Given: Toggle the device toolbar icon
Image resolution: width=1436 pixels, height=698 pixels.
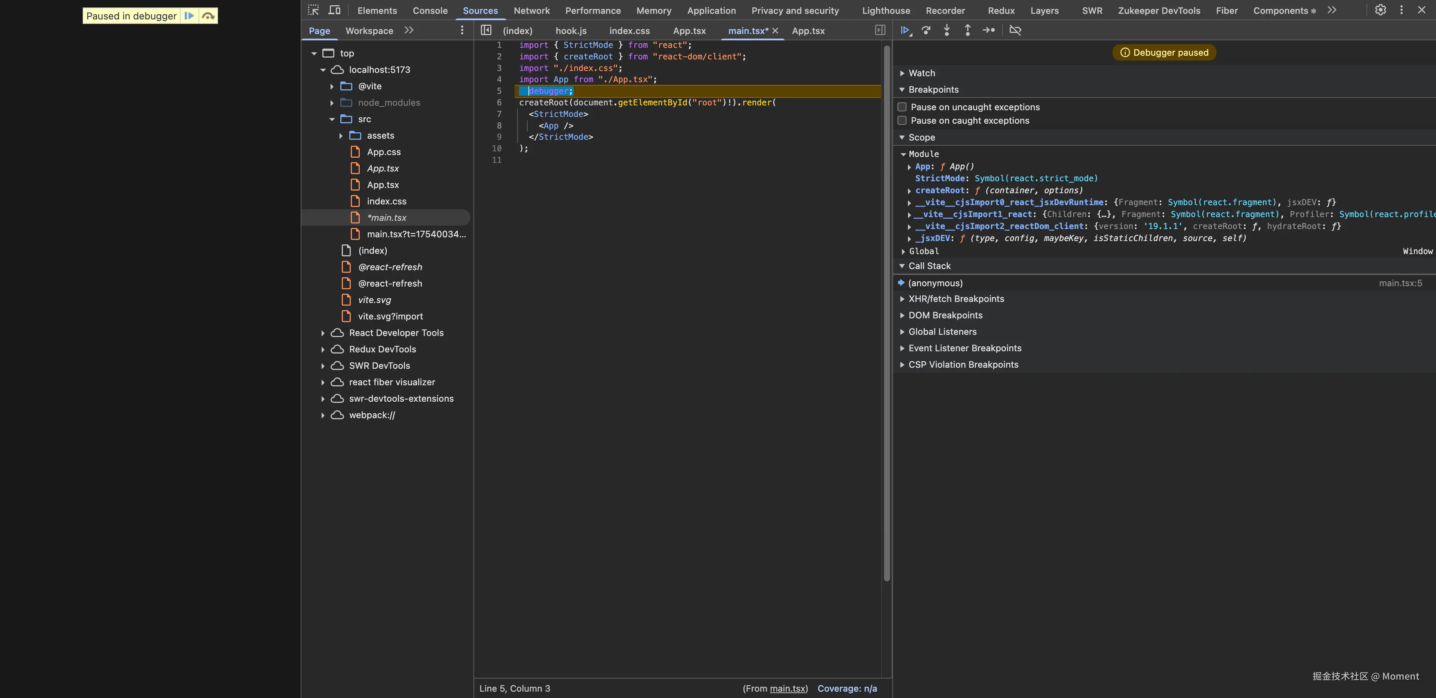Looking at the screenshot, I should [334, 10].
